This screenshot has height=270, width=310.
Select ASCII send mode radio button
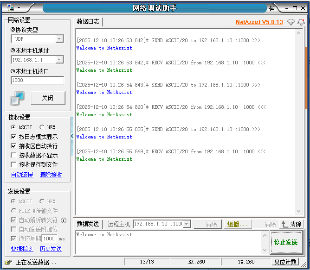tap(13, 201)
